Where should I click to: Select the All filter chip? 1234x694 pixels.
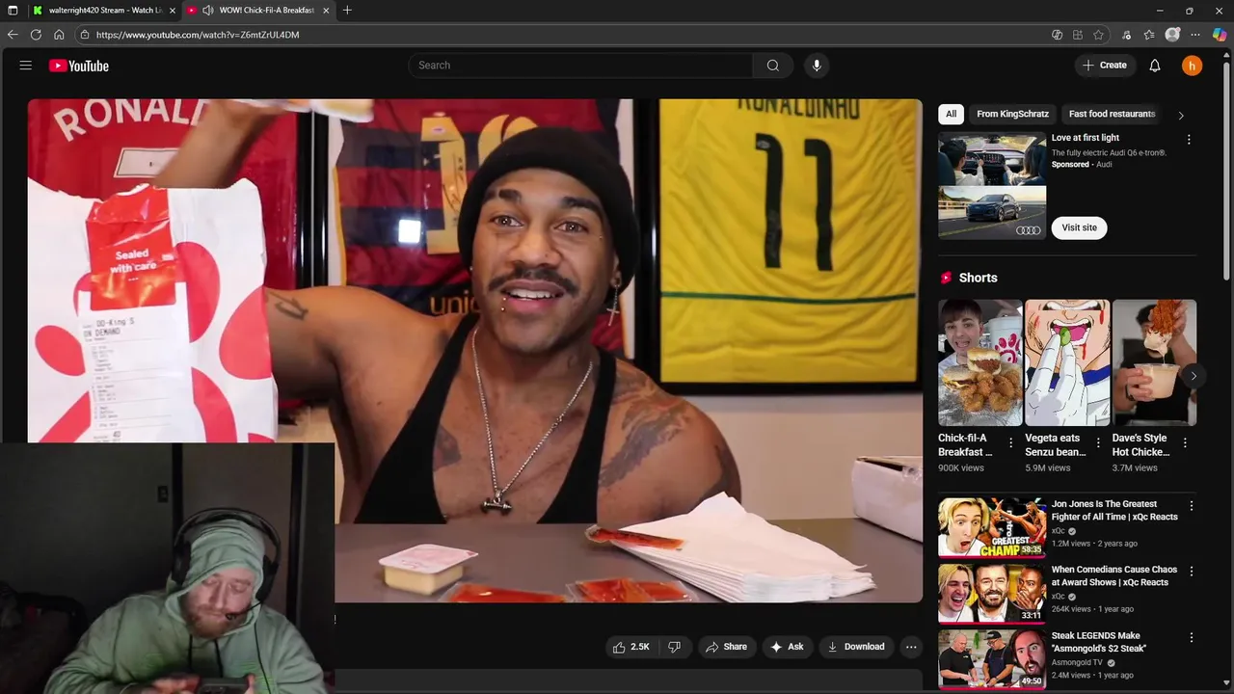pos(951,114)
